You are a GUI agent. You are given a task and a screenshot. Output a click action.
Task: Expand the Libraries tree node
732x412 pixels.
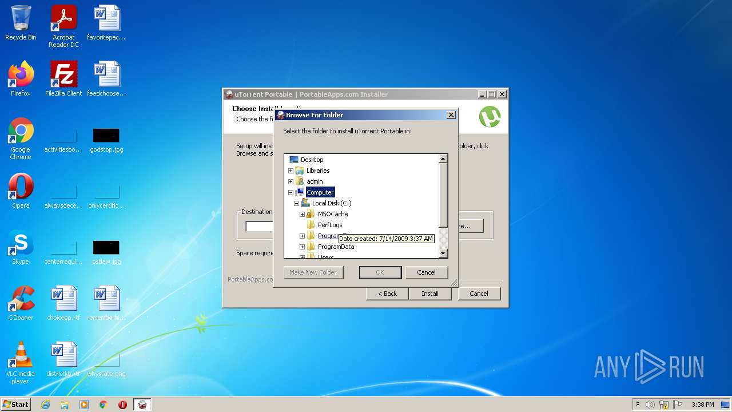click(291, 171)
